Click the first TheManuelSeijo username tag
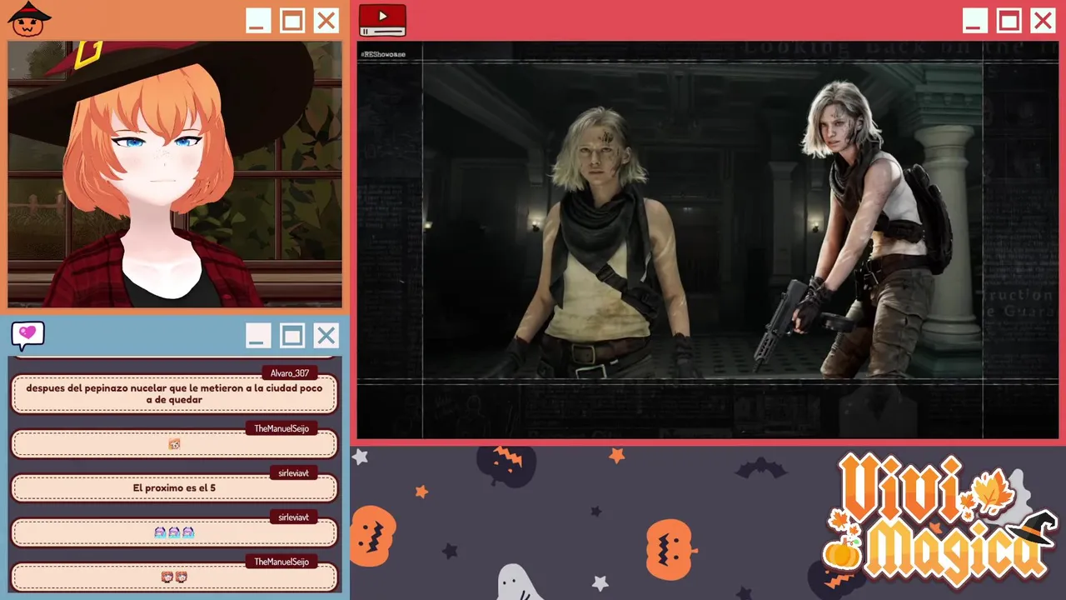 click(x=281, y=428)
